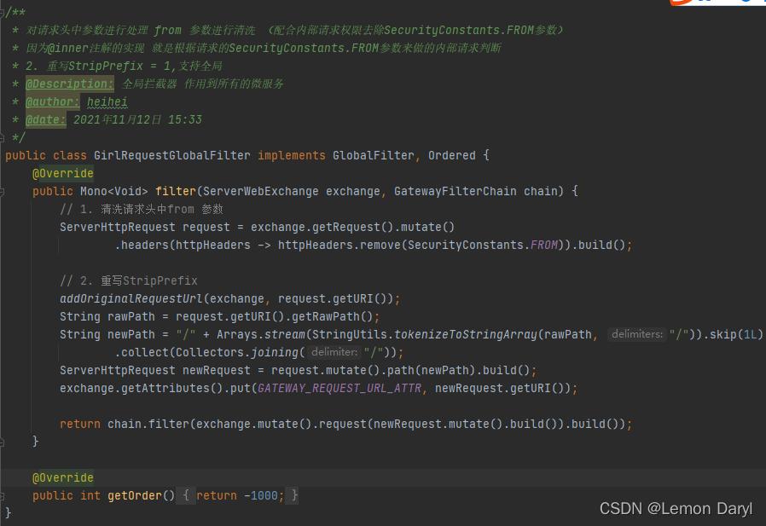Click the @author: Javadoc tag
Image resolution: width=766 pixels, height=526 pixels.
[52, 102]
